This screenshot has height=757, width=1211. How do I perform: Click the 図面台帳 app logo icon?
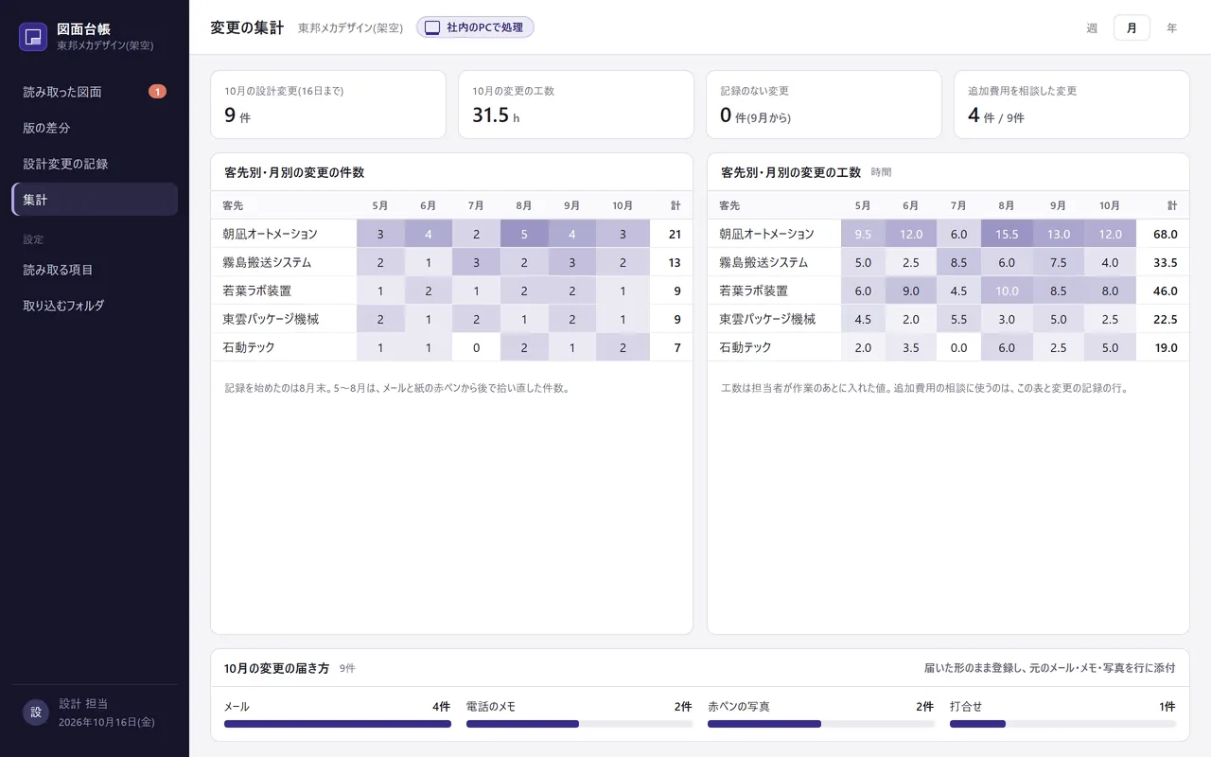tap(33, 37)
